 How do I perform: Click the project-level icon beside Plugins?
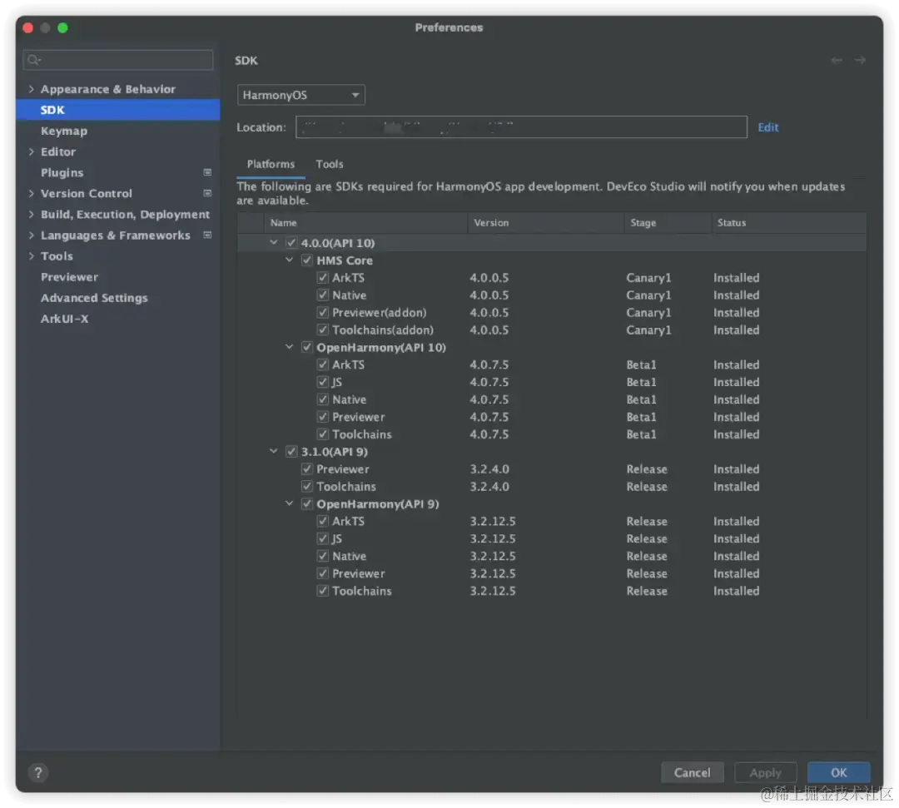pyautogui.click(x=207, y=172)
